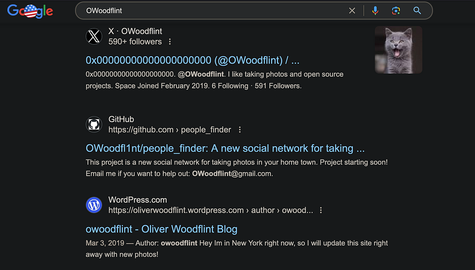The width and height of the screenshot is (475, 270).
Task: Open Google Lens image search icon
Action: click(396, 11)
